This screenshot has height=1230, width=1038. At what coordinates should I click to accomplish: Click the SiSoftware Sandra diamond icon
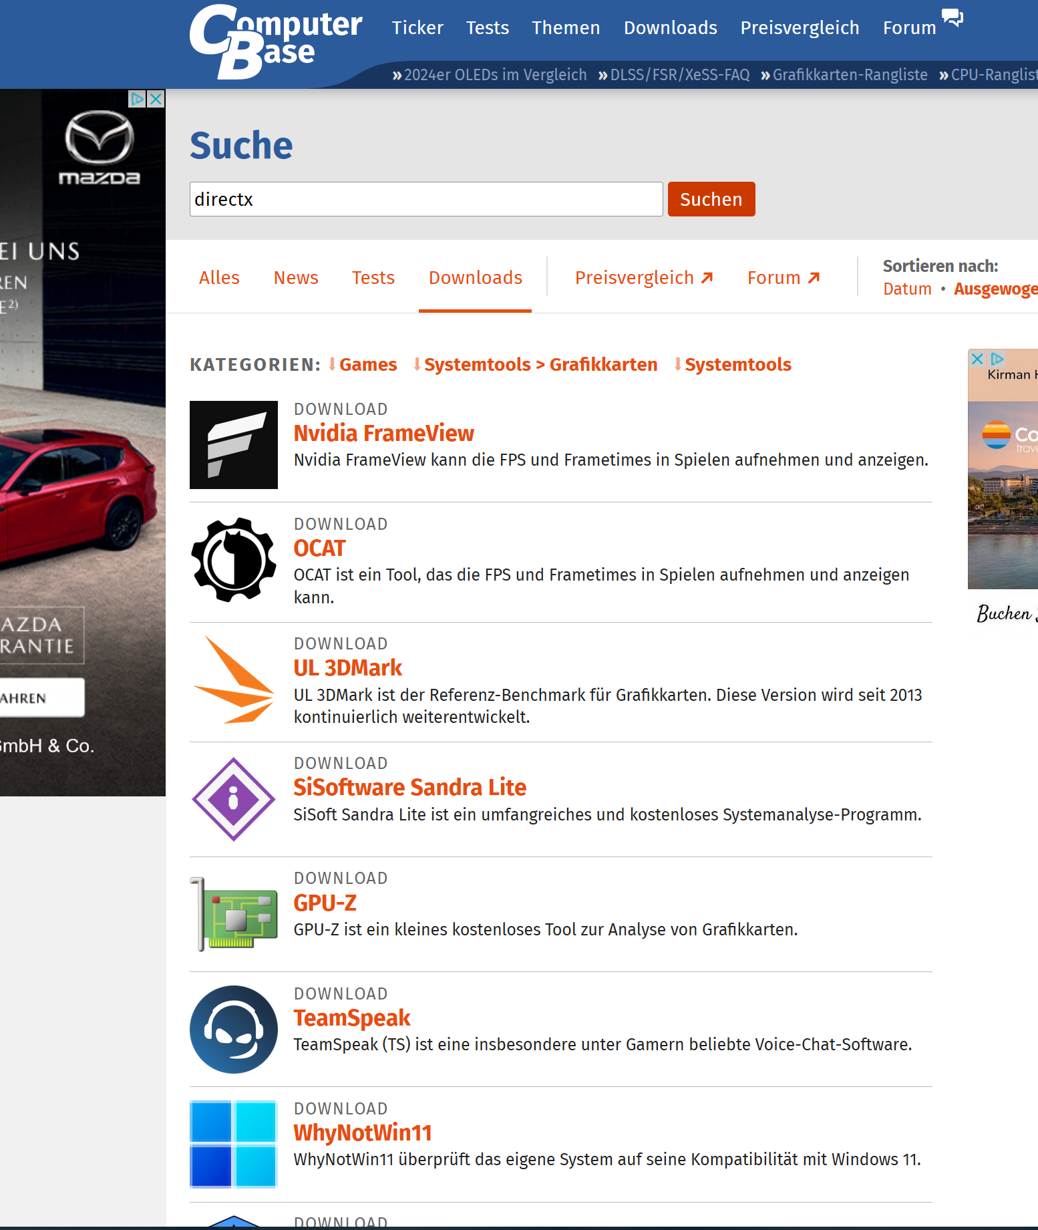pyautogui.click(x=234, y=799)
